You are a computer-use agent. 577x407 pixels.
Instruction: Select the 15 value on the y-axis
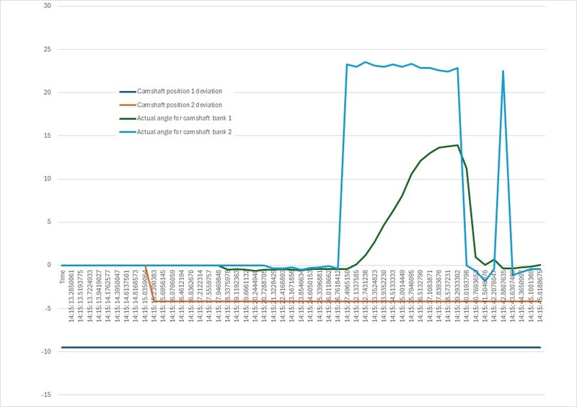pos(47,136)
